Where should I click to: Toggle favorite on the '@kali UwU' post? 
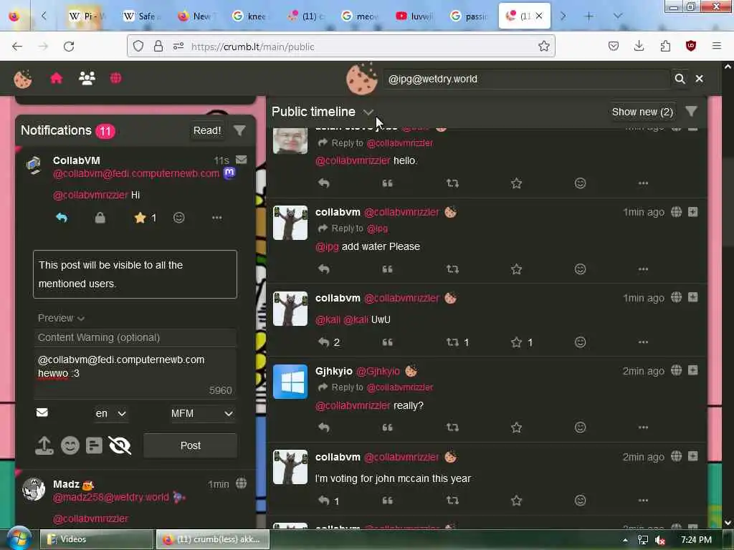pos(516,342)
